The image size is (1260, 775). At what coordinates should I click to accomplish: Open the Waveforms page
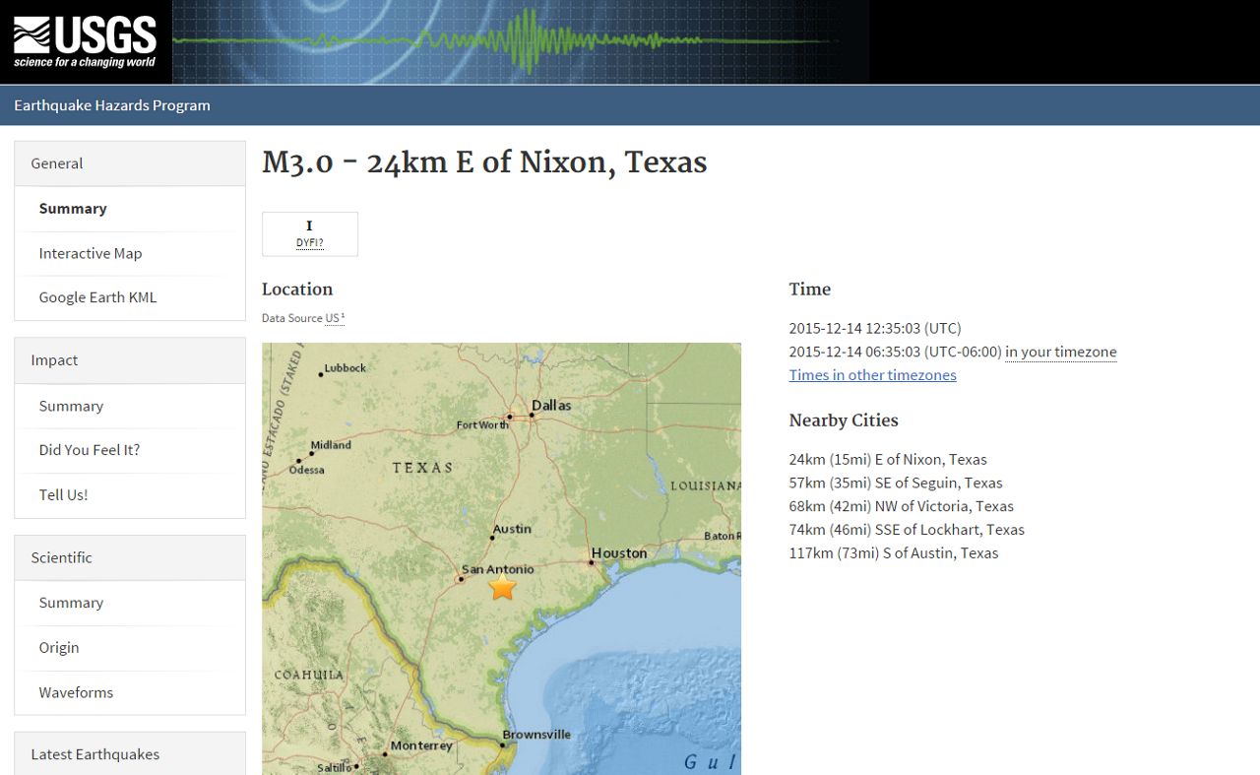pos(76,692)
